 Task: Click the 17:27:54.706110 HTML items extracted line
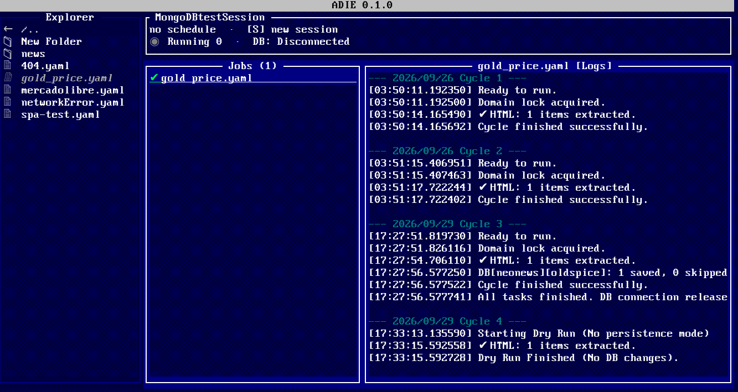coord(503,260)
